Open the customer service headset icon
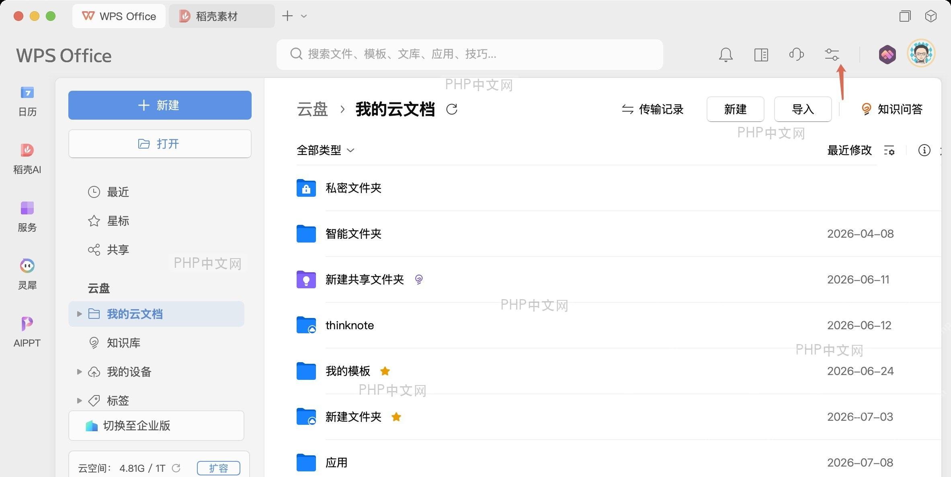 796,54
